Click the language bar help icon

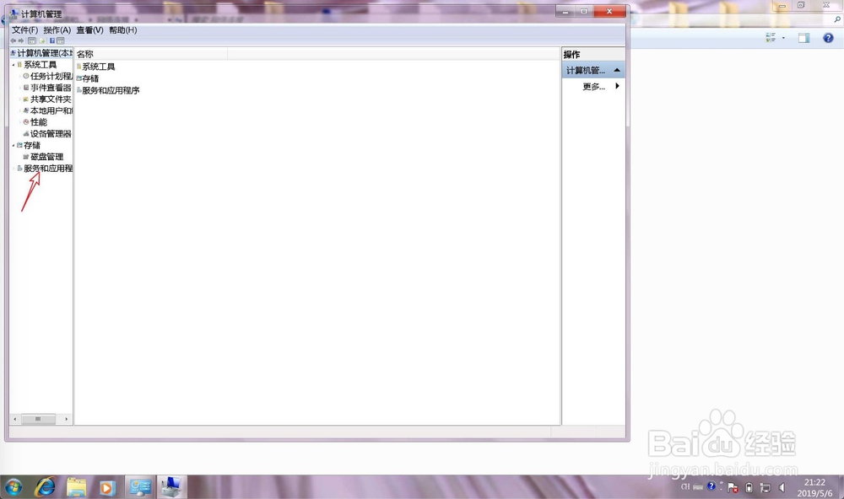pos(711,486)
